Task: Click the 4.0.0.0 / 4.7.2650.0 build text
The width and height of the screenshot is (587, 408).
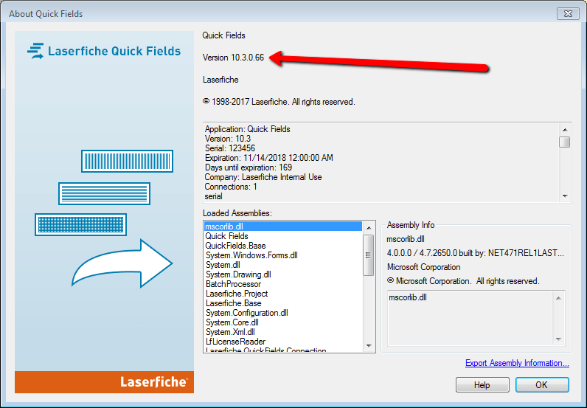Action: coord(475,253)
